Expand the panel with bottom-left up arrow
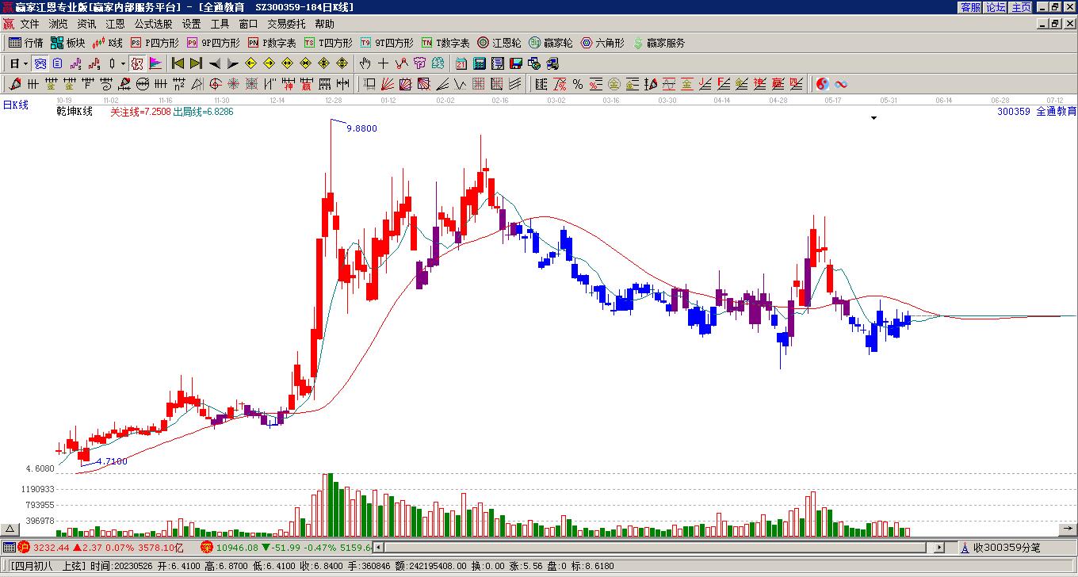Image resolution: width=1078 pixels, height=577 pixels. (x=10, y=529)
